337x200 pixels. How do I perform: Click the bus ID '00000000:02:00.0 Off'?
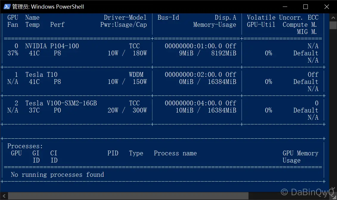pyautogui.click(x=200, y=74)
